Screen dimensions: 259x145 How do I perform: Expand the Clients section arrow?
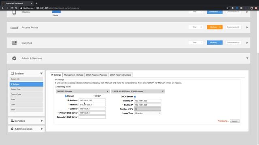click(x=247, y=12)
